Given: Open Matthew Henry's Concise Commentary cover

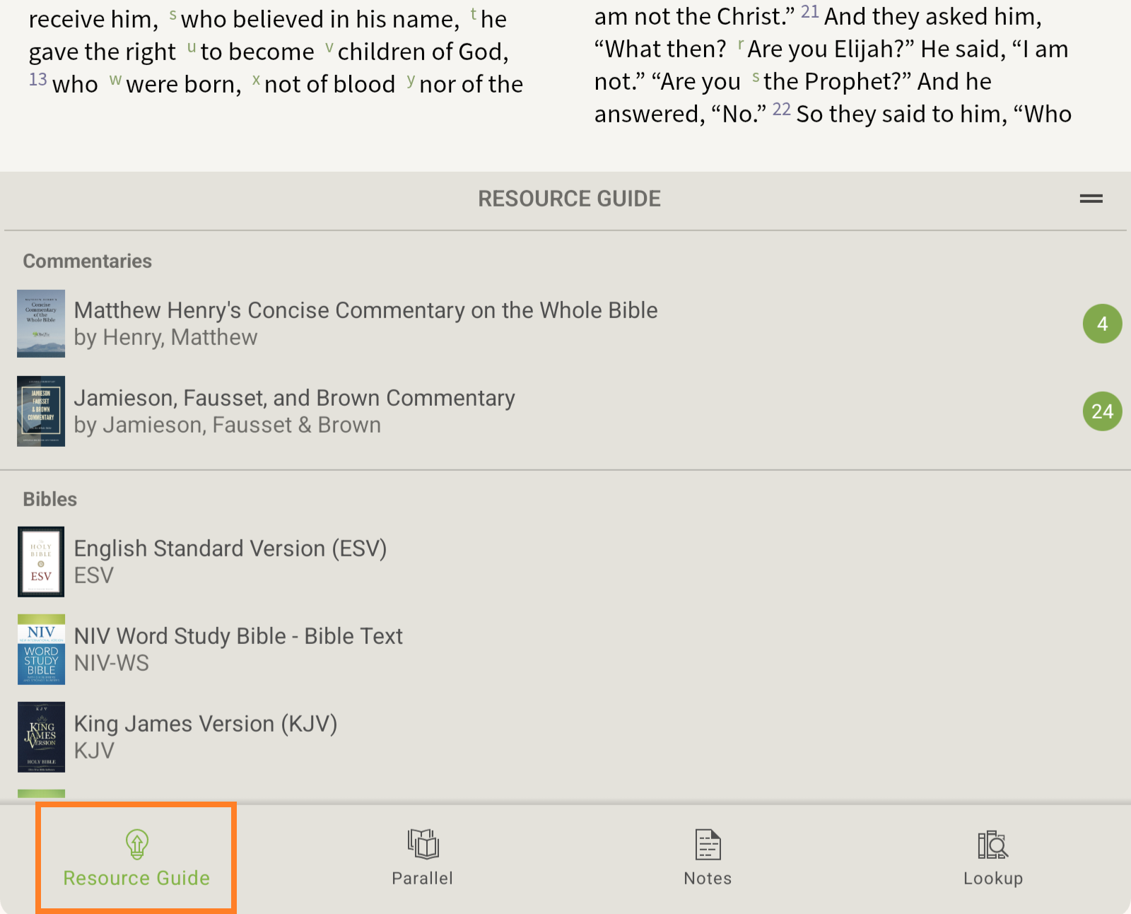Looking at the screenshot, I should pos(41,324).
